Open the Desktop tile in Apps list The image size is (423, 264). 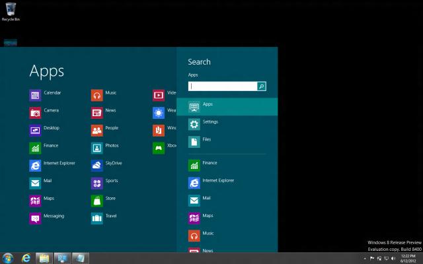(x=44, y=131)
